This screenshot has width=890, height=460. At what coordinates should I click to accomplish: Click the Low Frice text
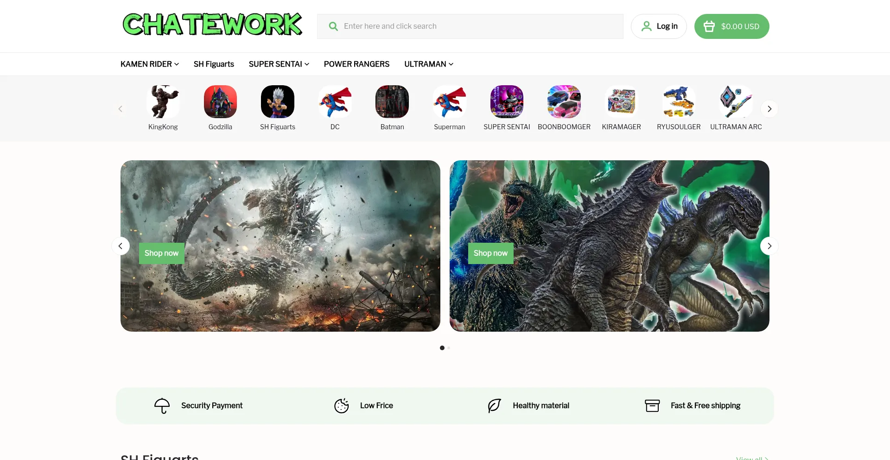pos(376,406)
